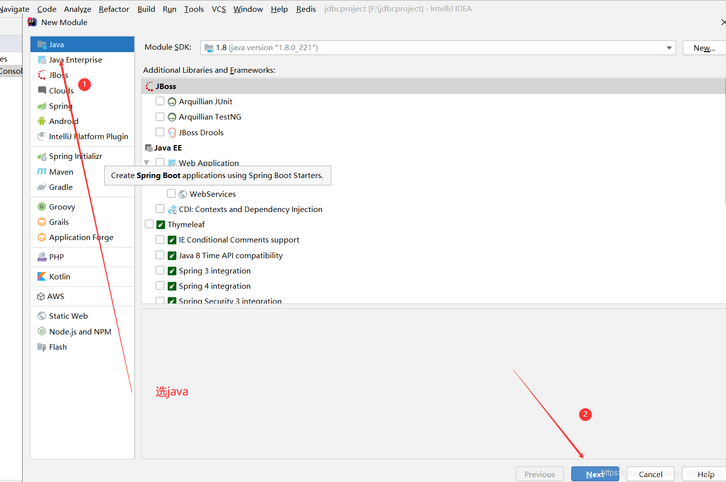
Task: Tick the WebServices checkbox
Action: 171,193
